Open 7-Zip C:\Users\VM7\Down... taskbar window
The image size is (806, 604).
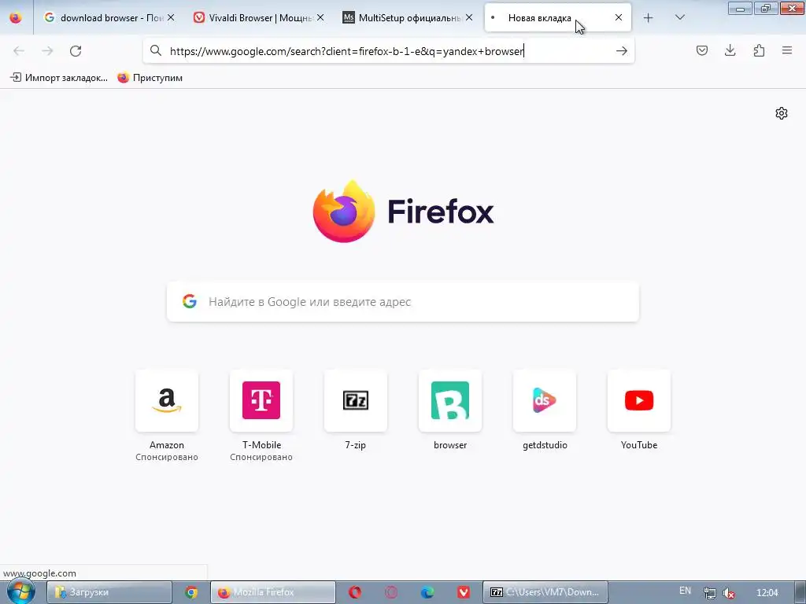coord(545,592)
